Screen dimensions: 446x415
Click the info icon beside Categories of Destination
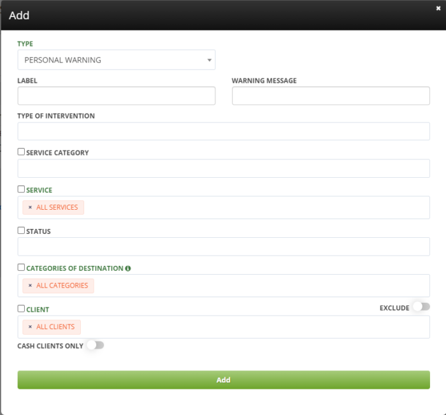point(128,268)
